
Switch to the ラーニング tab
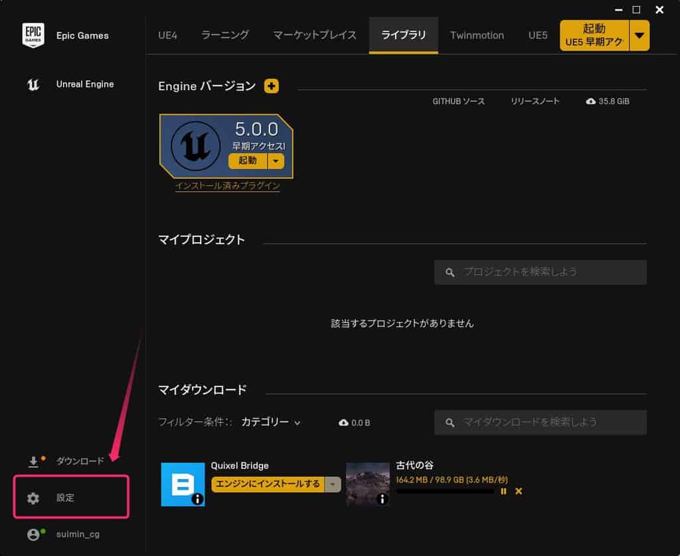coord(225,35)
